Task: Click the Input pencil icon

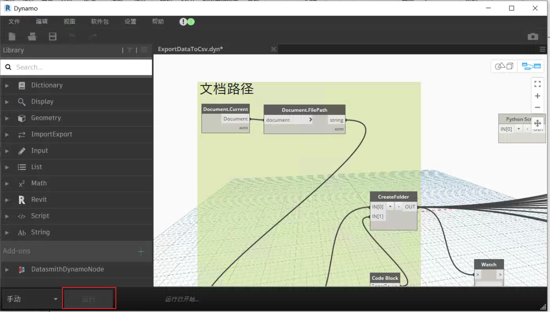Action: coord(22,151)
